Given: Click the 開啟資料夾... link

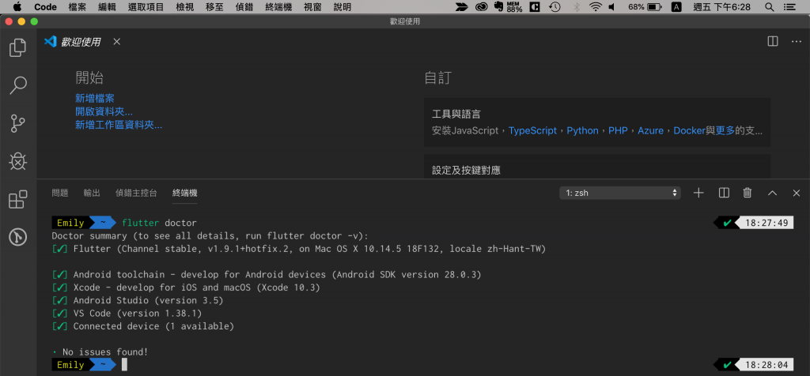Looking at the screenshot, I should pyautogui.click(x=104, y=111).
